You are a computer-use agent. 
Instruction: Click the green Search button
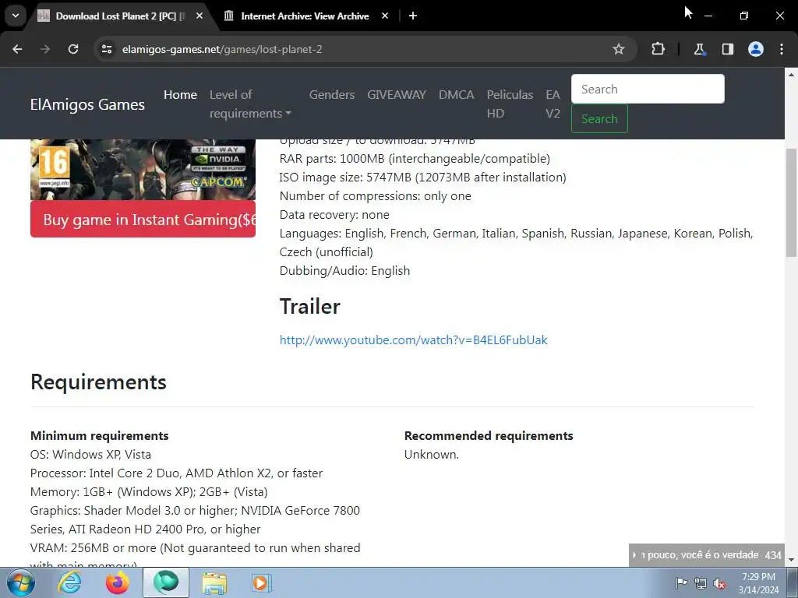599,118
